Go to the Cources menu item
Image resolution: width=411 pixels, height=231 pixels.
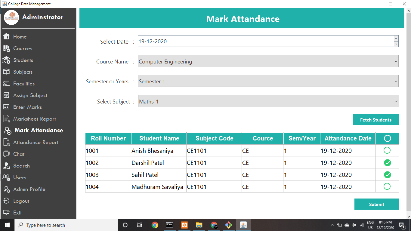pos(23,48)
